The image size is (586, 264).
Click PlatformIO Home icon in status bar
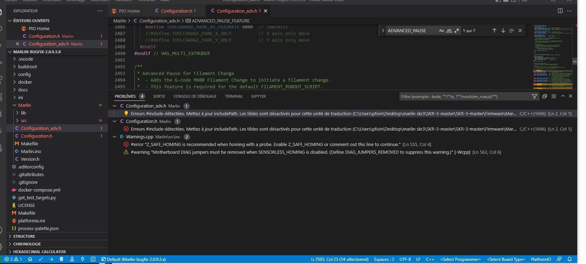(x=30, y=259)
